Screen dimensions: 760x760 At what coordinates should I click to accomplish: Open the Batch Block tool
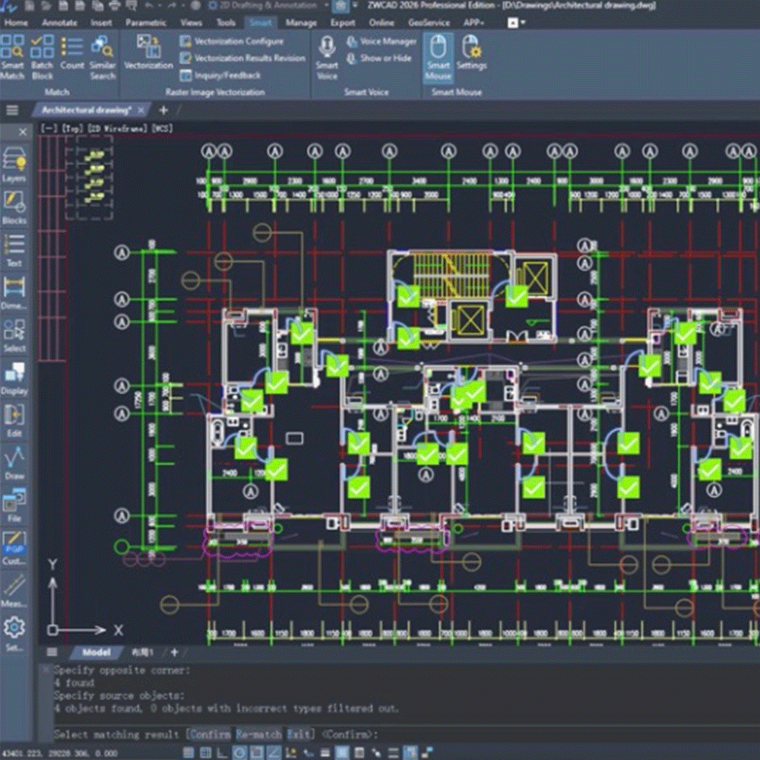(42, 57)
